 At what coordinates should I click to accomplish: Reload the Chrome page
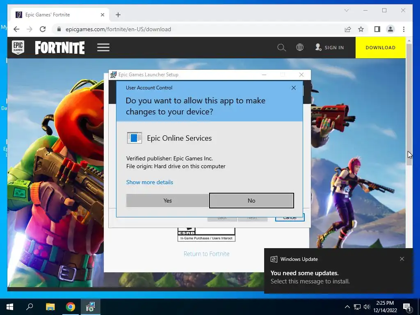coord(43,29)
